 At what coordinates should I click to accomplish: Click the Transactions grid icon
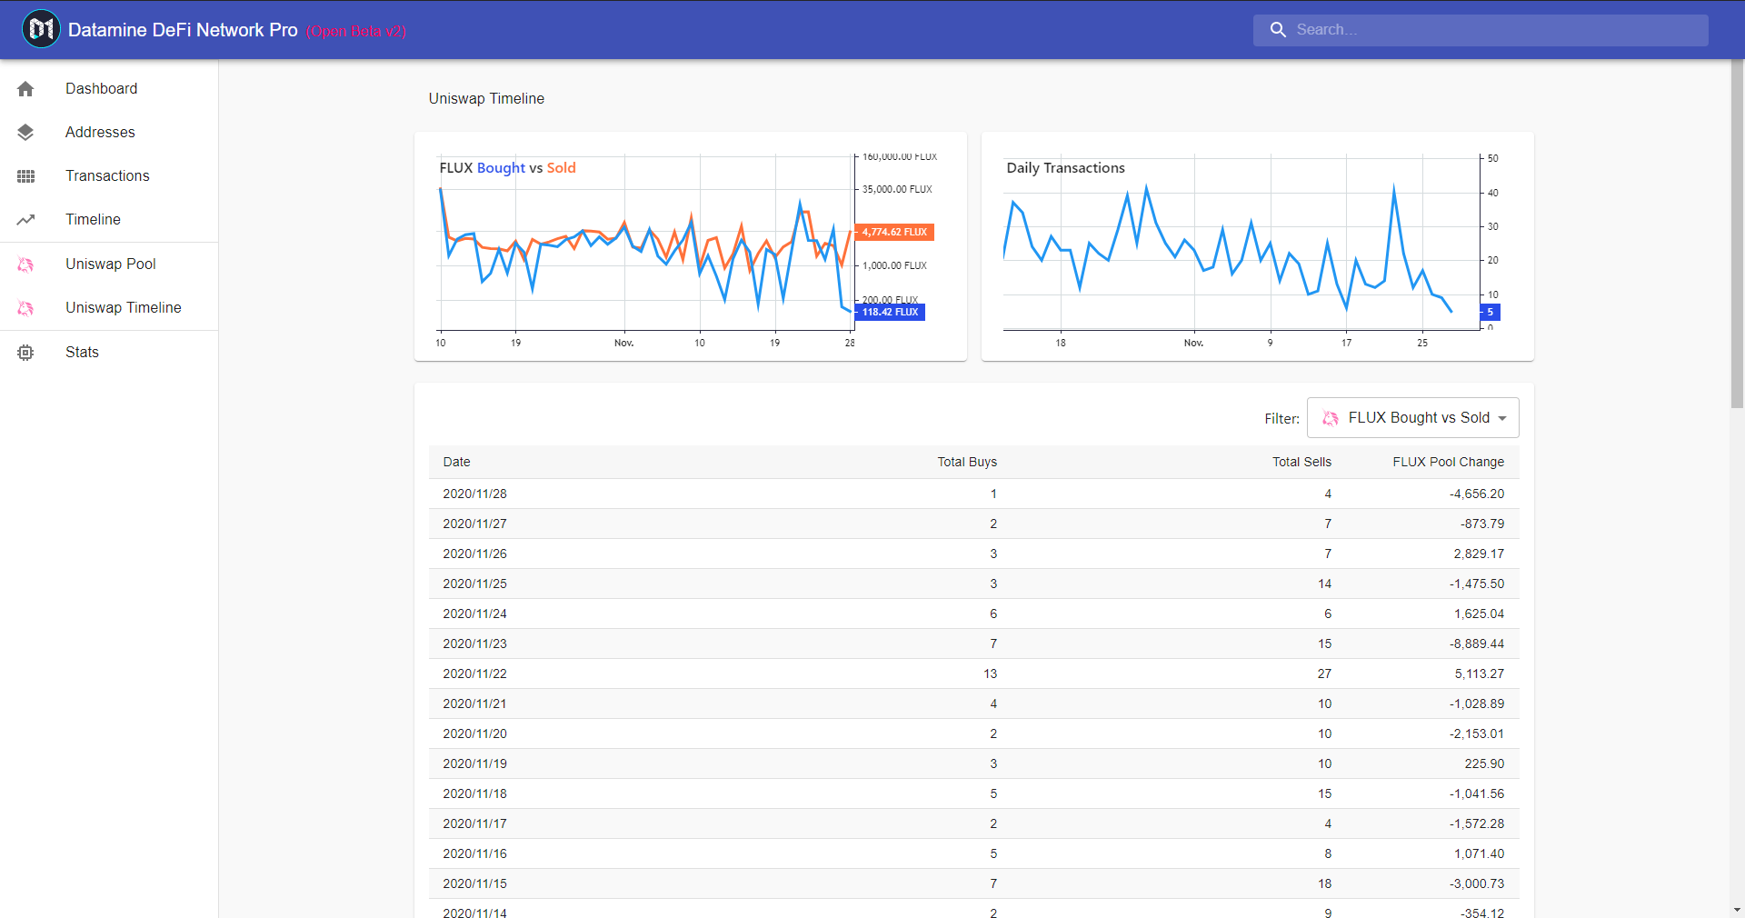(25, 176)
